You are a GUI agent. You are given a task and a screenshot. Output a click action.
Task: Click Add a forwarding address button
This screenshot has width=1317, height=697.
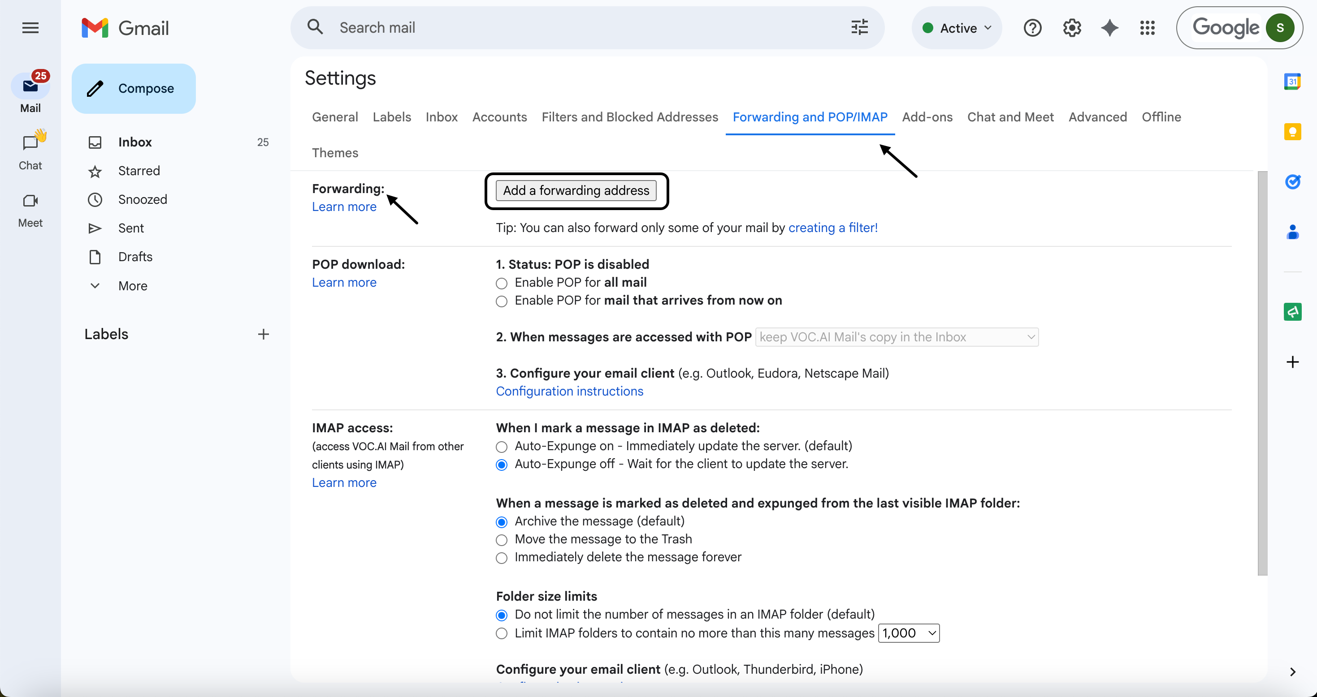(576, 191)
